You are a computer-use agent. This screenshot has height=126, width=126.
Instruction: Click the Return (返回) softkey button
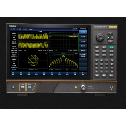(83, 74)
